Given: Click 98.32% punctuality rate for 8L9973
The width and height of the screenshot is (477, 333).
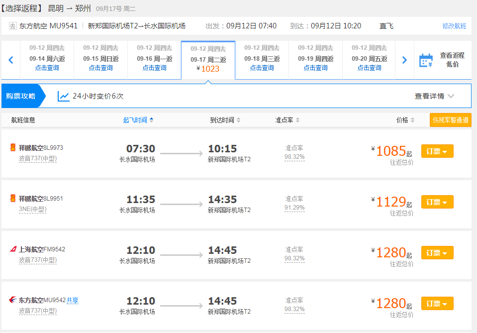Looking at the screenshot, I should 294,157.
